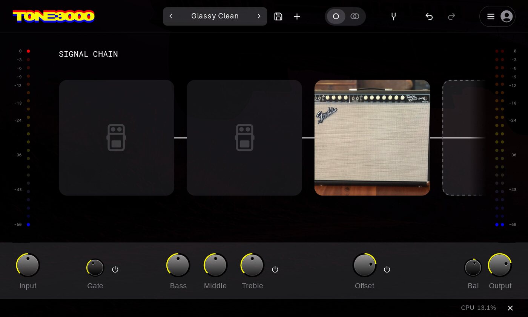Toggle the Offset power button
The image size is (528, 317).
click(x=387, y=269)
